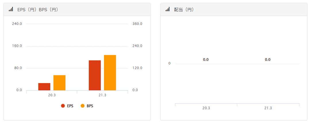Select the orange BPS bar for 20.3
This screenshot has height=123, width=310.
[59, 83]
